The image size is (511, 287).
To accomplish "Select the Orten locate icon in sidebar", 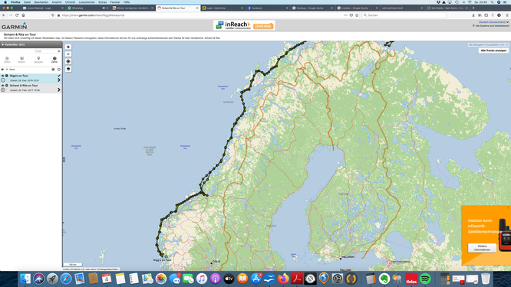I will (7, 60).
